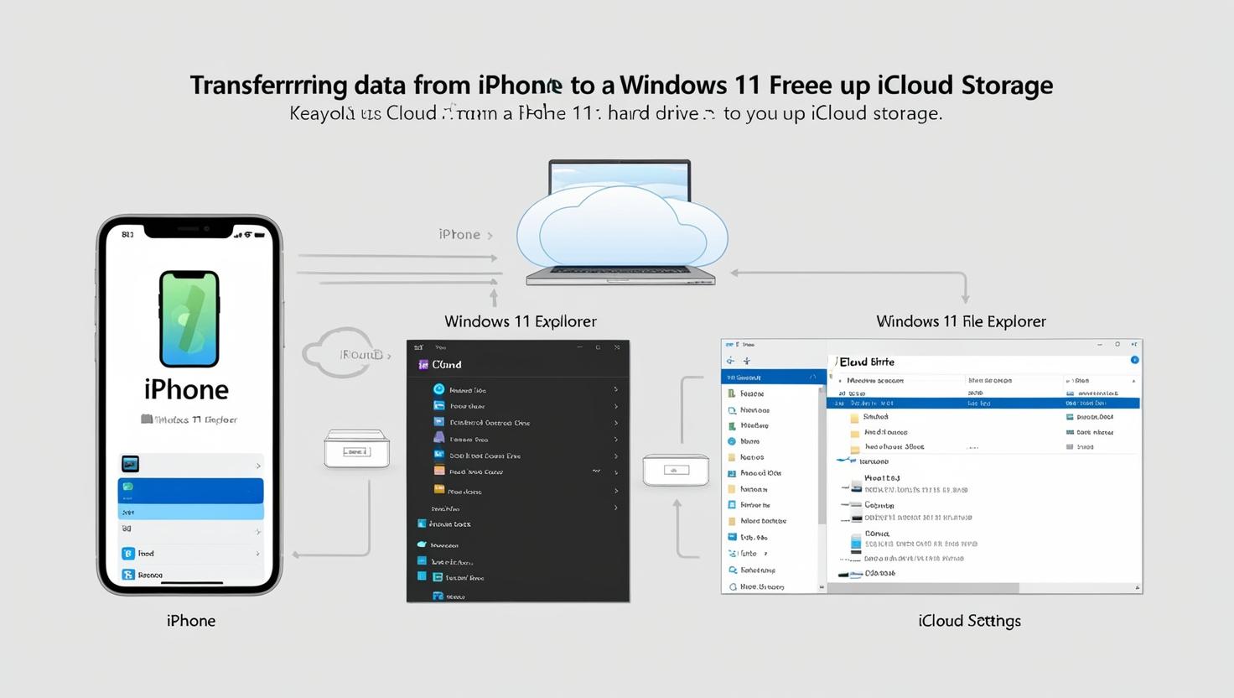Viewport: 1234px width, 698px height.
Task: Select the drive icon with the blue storage bar
Action: (x=856, y=542)
